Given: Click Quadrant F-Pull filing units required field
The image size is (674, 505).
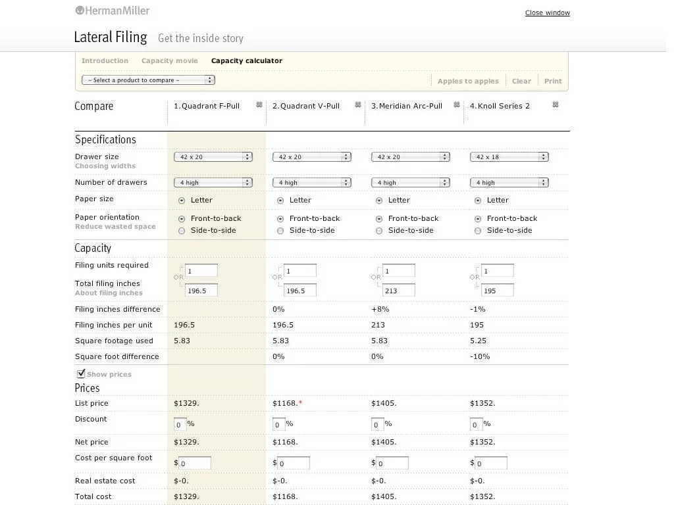Looking at the screenshot, I should pyautogui.click(x=201, y=271).
